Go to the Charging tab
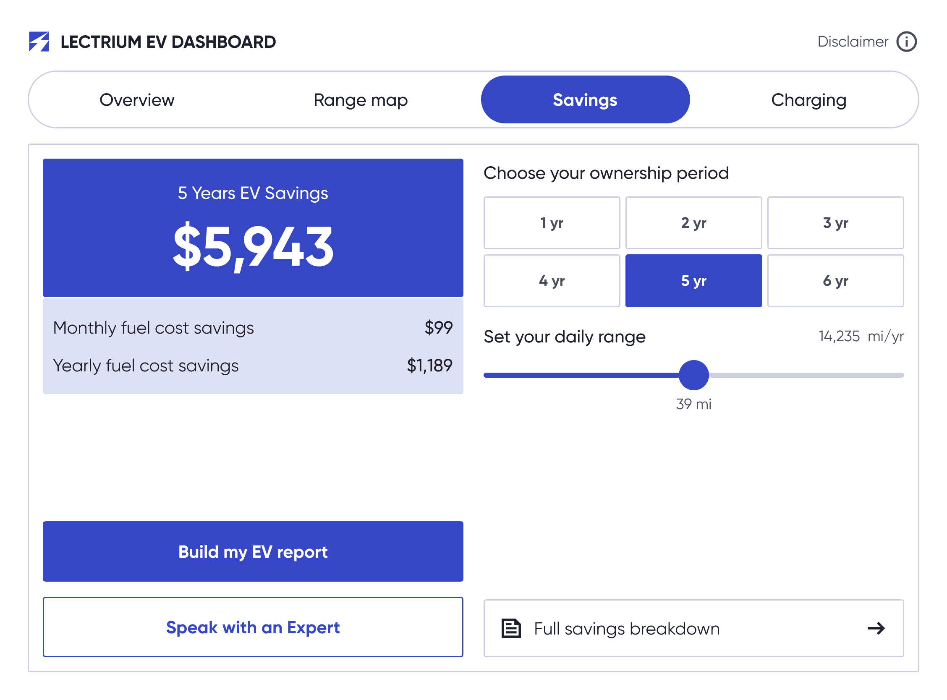This screenshot has width=947, height=700. coord(808,100)
